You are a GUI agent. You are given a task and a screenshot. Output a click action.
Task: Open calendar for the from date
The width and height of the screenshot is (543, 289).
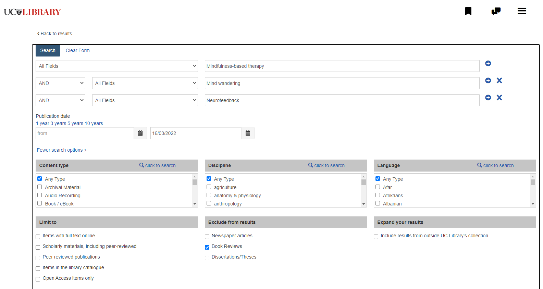(140, 133)
